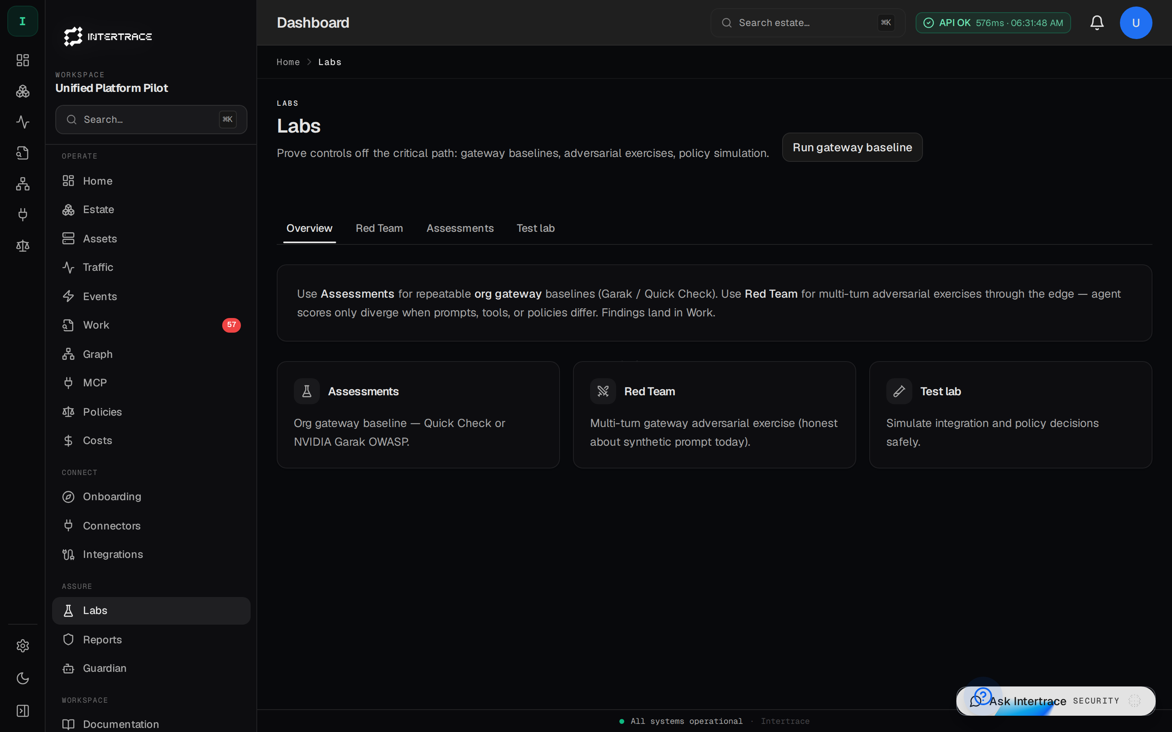Open the Test lab card
The height and width of the screenshot is (732, 1172).
click(x=1011, y=415)
